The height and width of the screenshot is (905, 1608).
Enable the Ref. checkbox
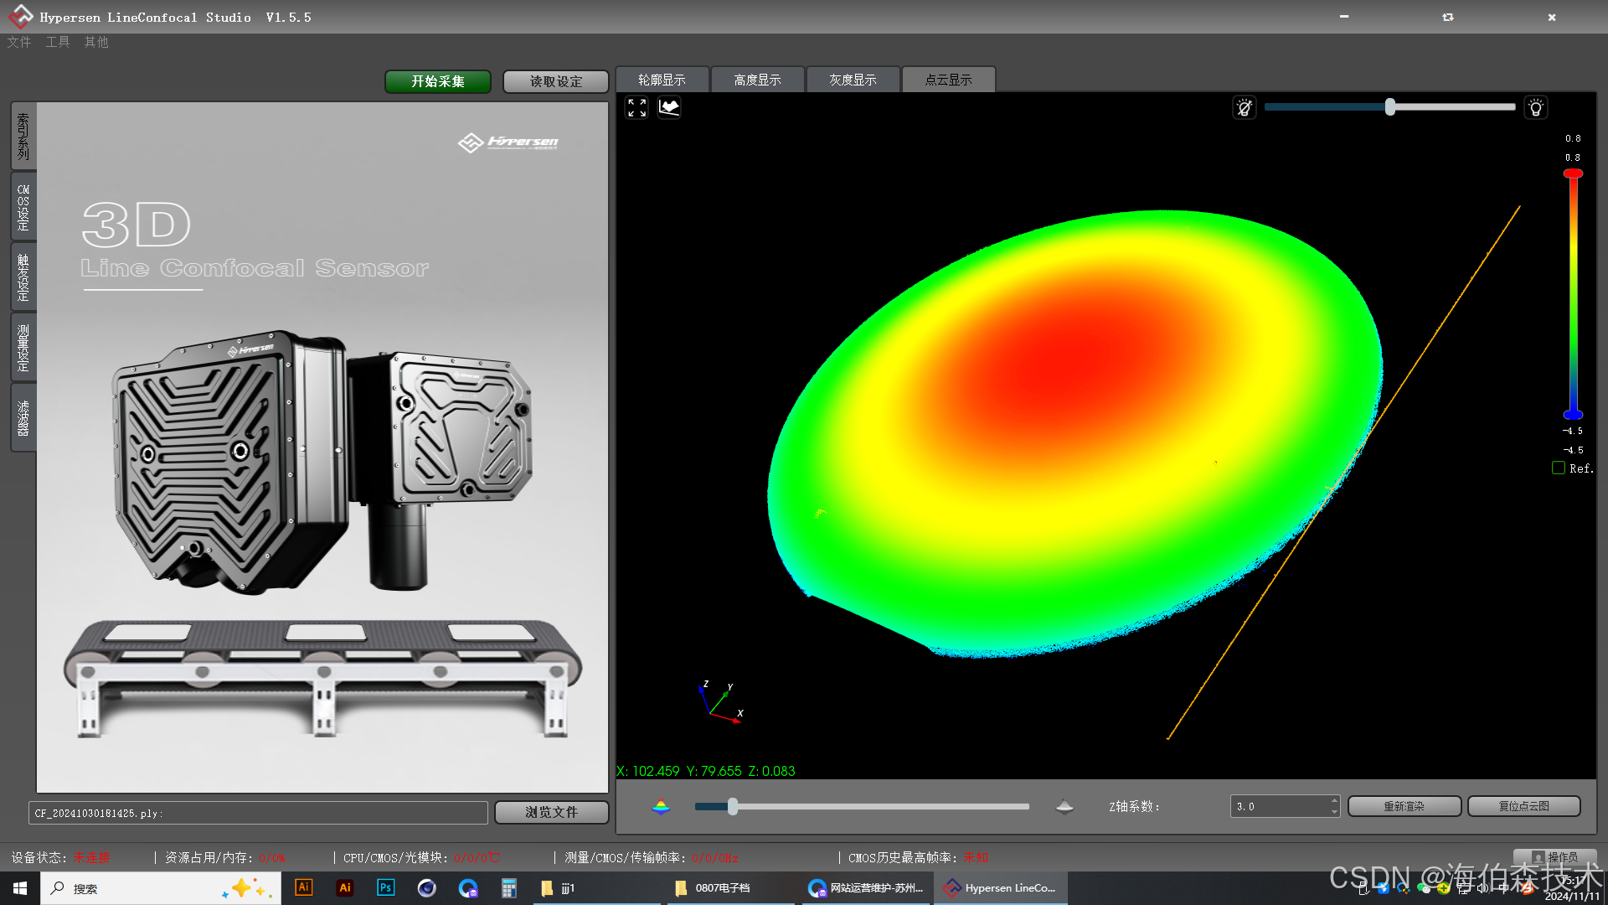click(1559, 468)
